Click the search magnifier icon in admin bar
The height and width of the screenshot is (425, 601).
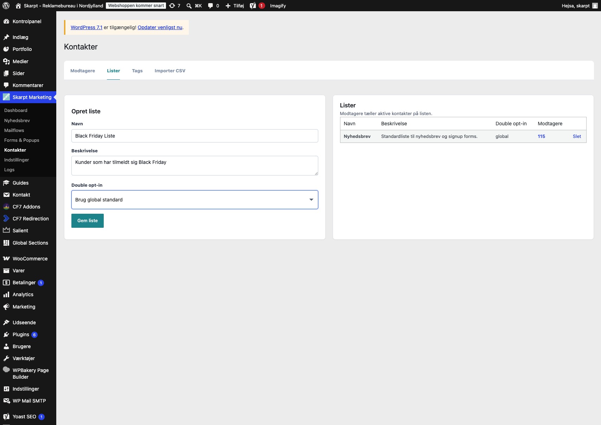coord(189,6)
